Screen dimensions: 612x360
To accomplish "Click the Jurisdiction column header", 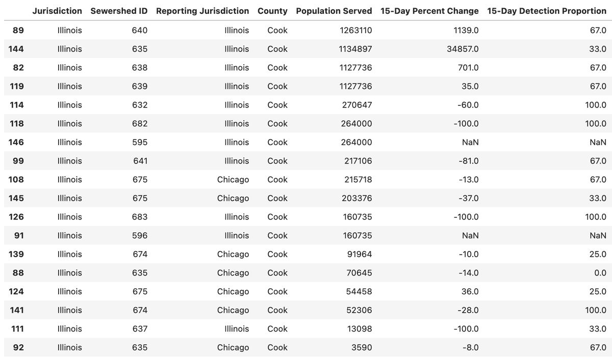I will [57, 11].
